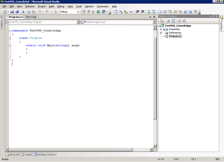Click the Display Word Completion icon
The image size is (224, 162).
pos(131,12)
